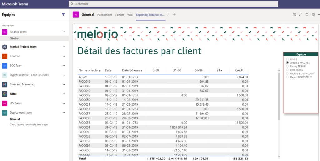Expand the SOC Team entry

pyautogui.click(x=16, y=66)
